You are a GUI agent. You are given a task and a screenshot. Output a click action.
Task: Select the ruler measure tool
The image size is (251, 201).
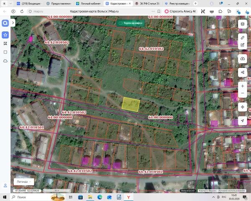coord(243,38)
